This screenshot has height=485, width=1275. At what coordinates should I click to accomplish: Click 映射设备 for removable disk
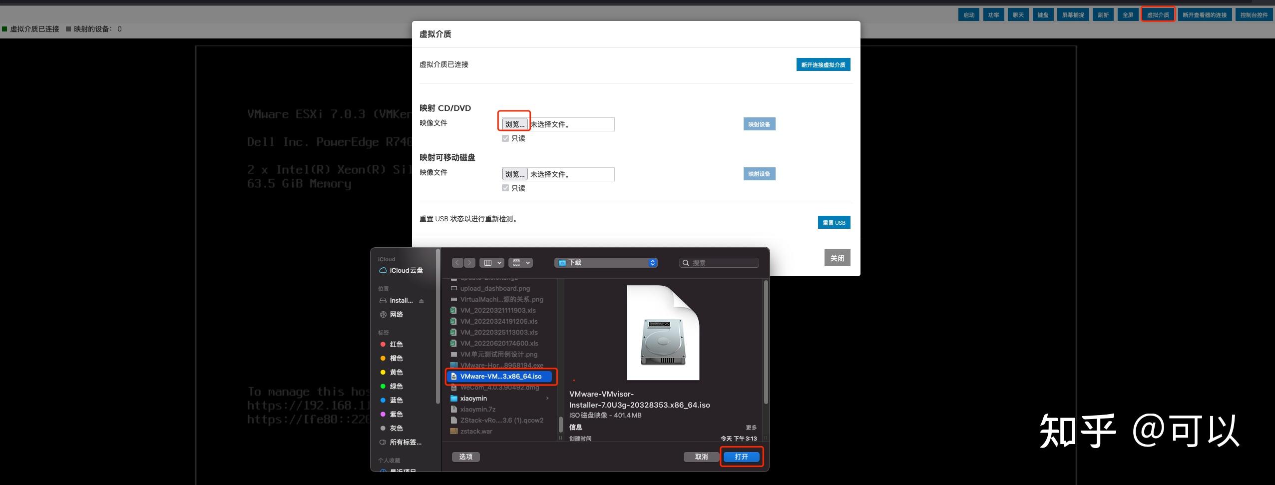coord(759,174)
